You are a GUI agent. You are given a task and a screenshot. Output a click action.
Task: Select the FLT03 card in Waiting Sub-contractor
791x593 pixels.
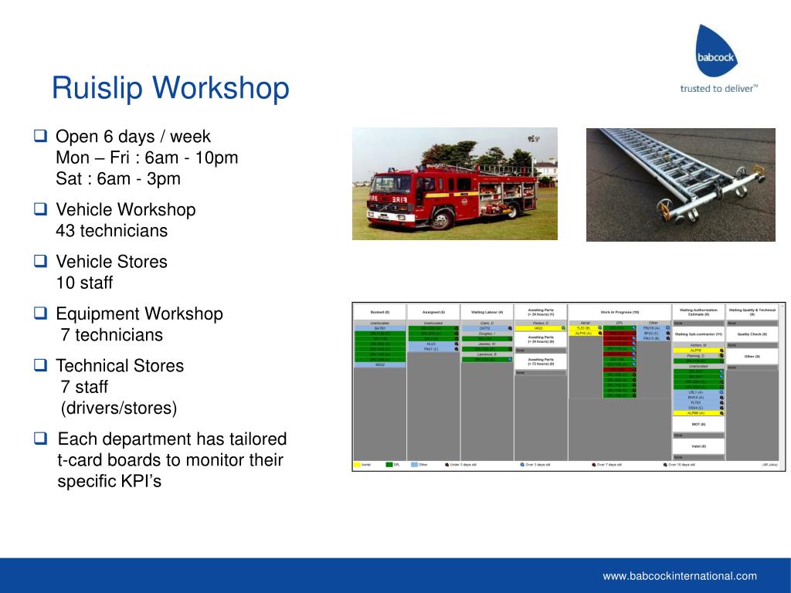698,402
